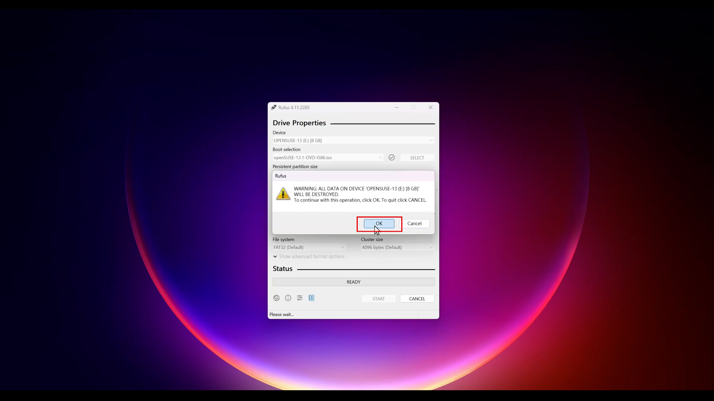This screenshot has height=401, width=714.
Task: Open the Boot selection dropdown
Action: [x=327, y=157]
